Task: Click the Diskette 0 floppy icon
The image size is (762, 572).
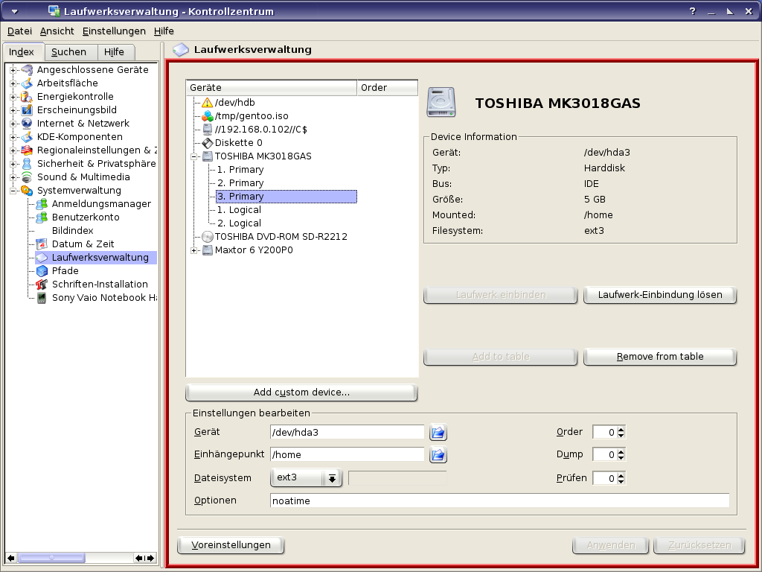Action: coord(208,143)
